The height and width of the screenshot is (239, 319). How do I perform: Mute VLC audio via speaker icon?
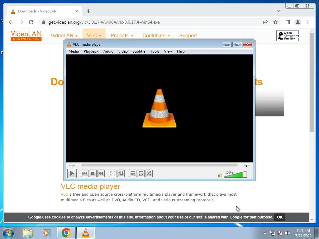(220, 176)
